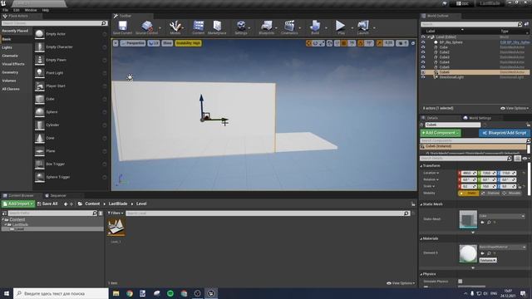Click the Launch toolbar icon
The height and width of the screenshot is (299, 532).
click(x=362, y=27)
